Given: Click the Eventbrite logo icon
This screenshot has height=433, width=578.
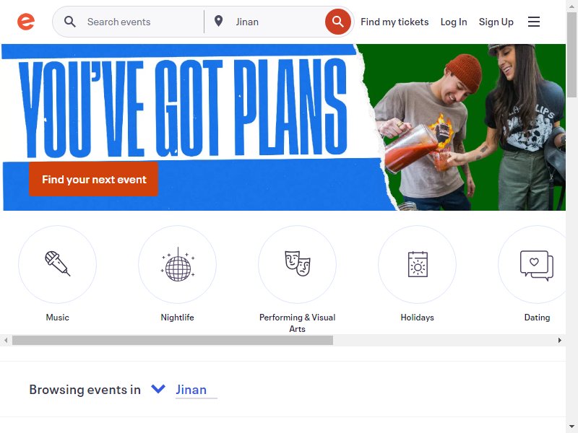Looking at the screenshot, I should tap(26, 22).
